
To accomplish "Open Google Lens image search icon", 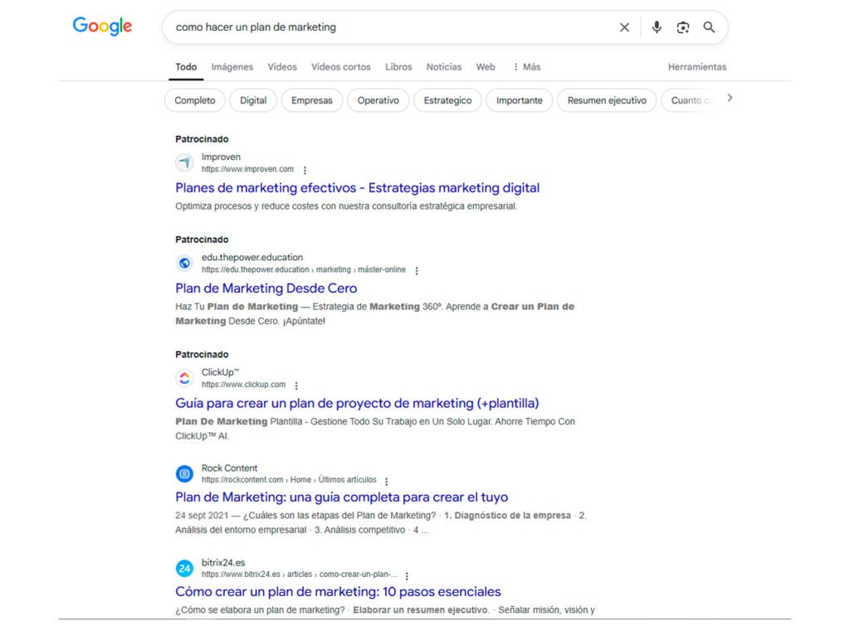I will (x=683, y=27).
